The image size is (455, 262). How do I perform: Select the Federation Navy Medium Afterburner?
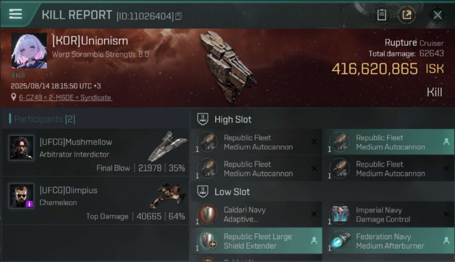pyautogui.click(x=388, y=241)
